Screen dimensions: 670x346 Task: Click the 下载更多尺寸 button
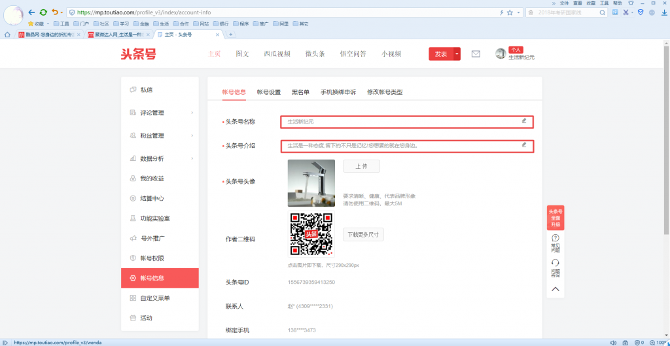point(363,235)
